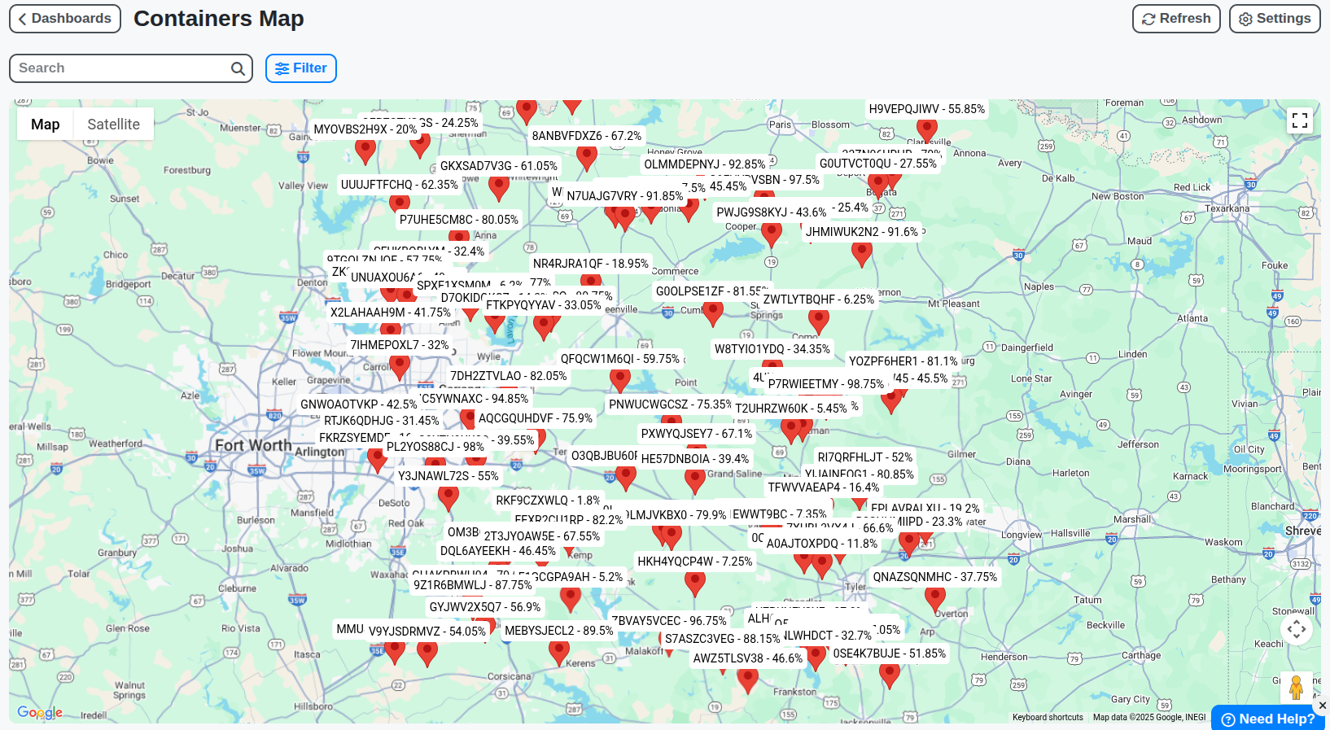Switch to Satellite view
Viewport: 1330px width, 730px height.
(x=114, y=124)
